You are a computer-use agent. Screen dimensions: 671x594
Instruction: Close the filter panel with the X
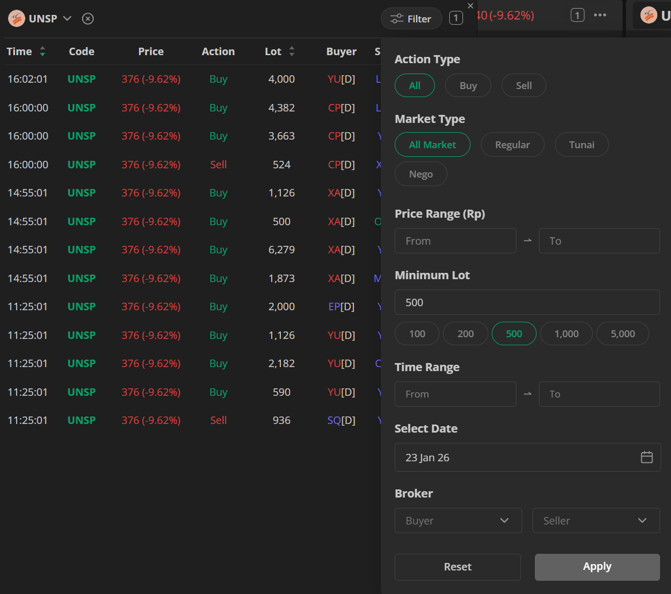pyautogui.click(x=471, y=6)
